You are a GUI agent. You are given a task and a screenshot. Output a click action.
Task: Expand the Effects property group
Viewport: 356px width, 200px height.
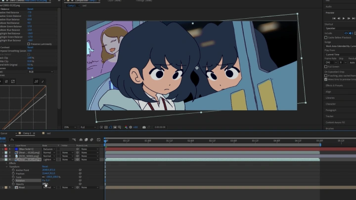(6, 163)
